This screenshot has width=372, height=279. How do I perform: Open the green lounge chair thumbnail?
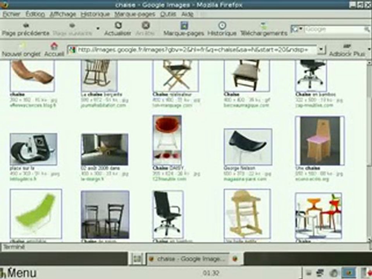coord(36,214)
